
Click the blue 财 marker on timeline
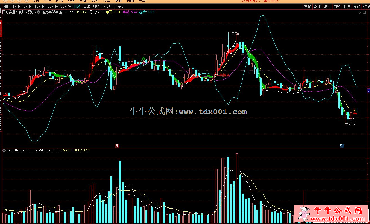[342, 146]
